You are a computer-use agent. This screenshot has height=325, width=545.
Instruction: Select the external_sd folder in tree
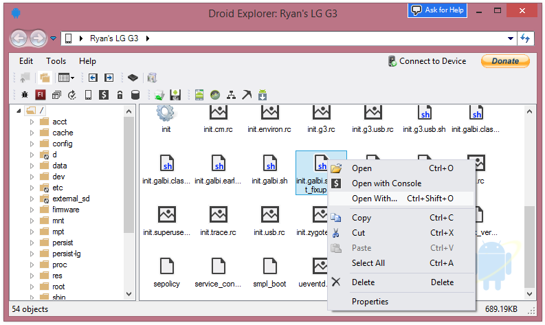(x=71, y=199)
